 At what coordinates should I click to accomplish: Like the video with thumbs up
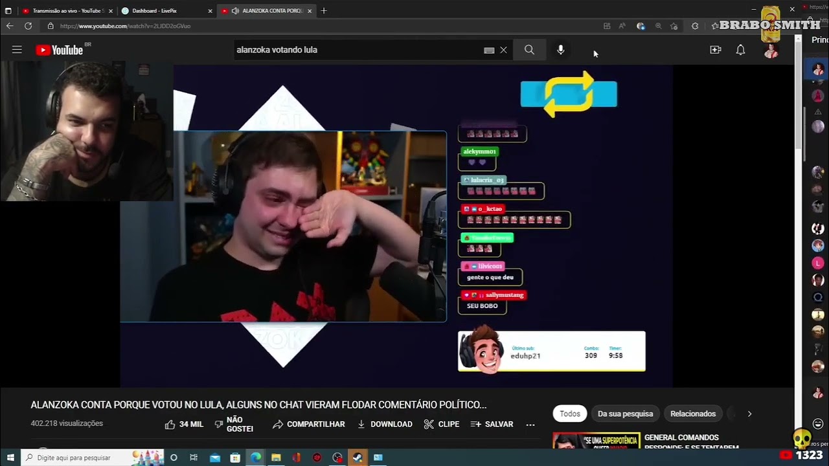point(184,425)
